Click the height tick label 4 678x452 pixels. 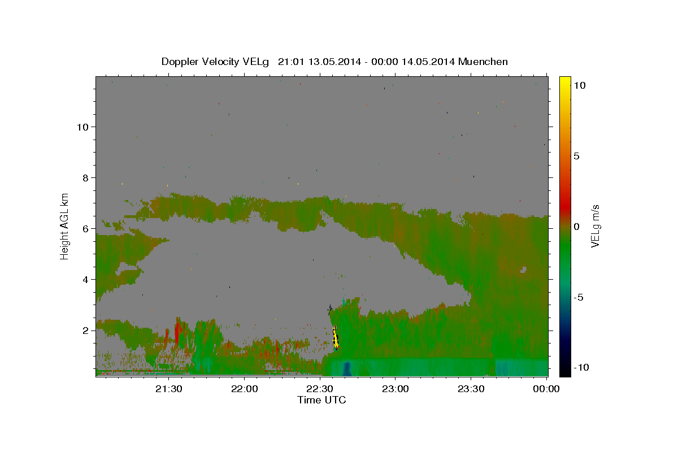[86, 279]
